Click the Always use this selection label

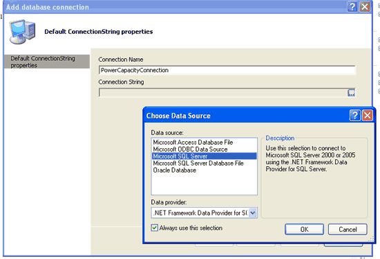(191, 228)
